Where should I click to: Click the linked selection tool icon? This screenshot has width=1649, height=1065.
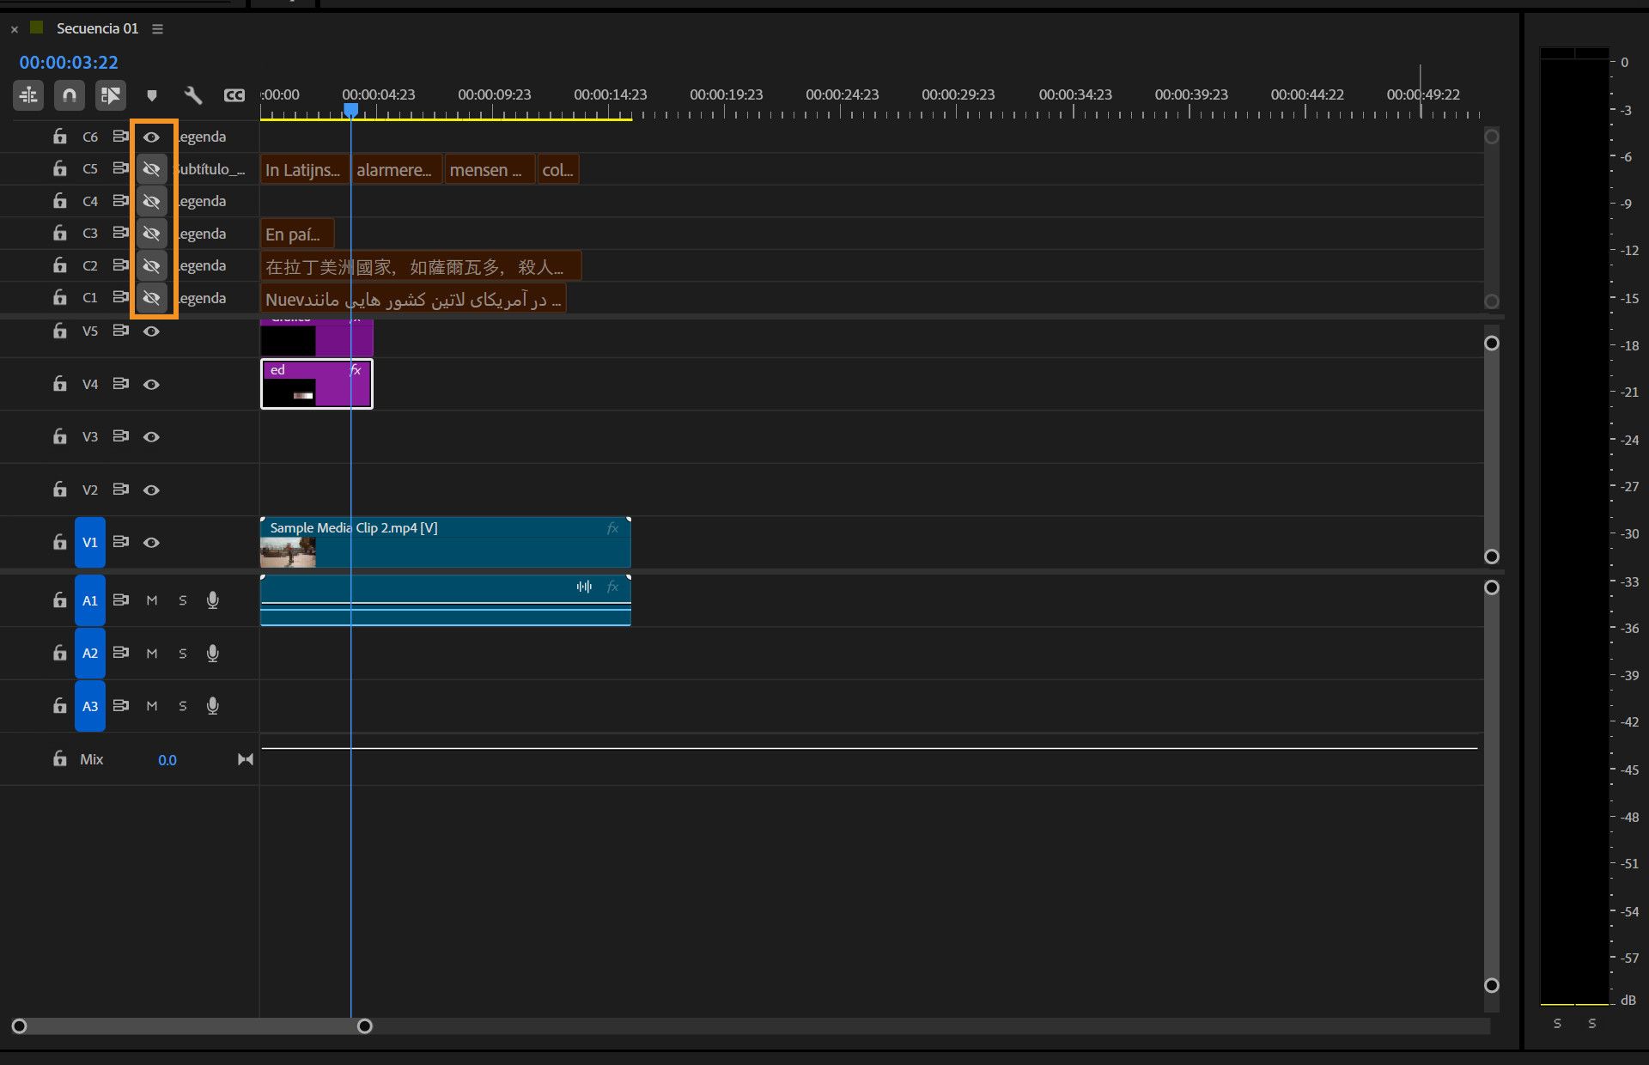[110, 95]
